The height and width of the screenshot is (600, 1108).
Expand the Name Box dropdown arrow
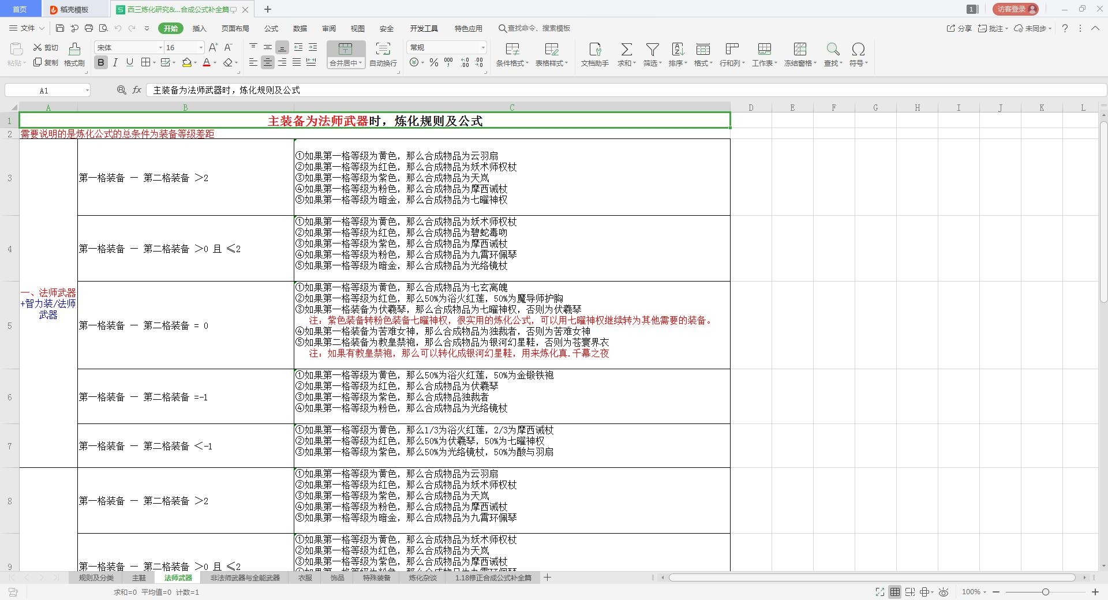tap(87, 91)
